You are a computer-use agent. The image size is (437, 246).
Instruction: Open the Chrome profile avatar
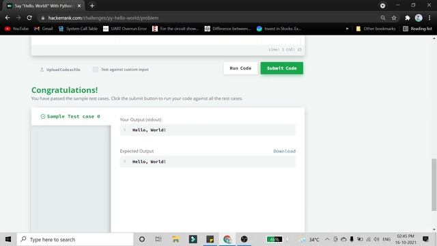419,18
